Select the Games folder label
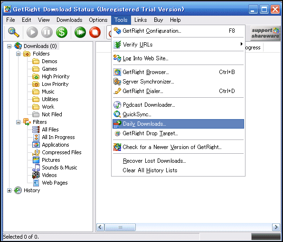283x242 pixels. [x=49, y=69]
